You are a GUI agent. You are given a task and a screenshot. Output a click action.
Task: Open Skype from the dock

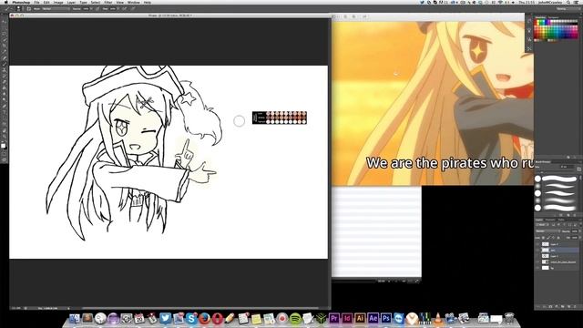(x=191, y=318)
